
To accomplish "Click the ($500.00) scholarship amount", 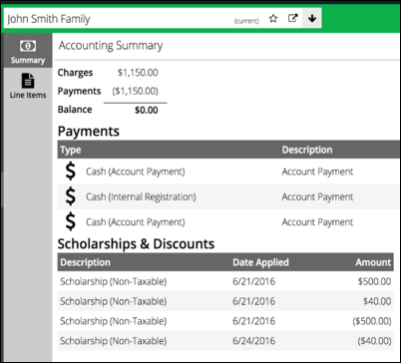I will click(372, 321).
